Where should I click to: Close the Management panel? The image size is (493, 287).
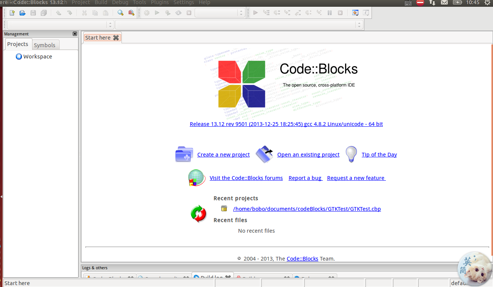click(x=75, y=34)
